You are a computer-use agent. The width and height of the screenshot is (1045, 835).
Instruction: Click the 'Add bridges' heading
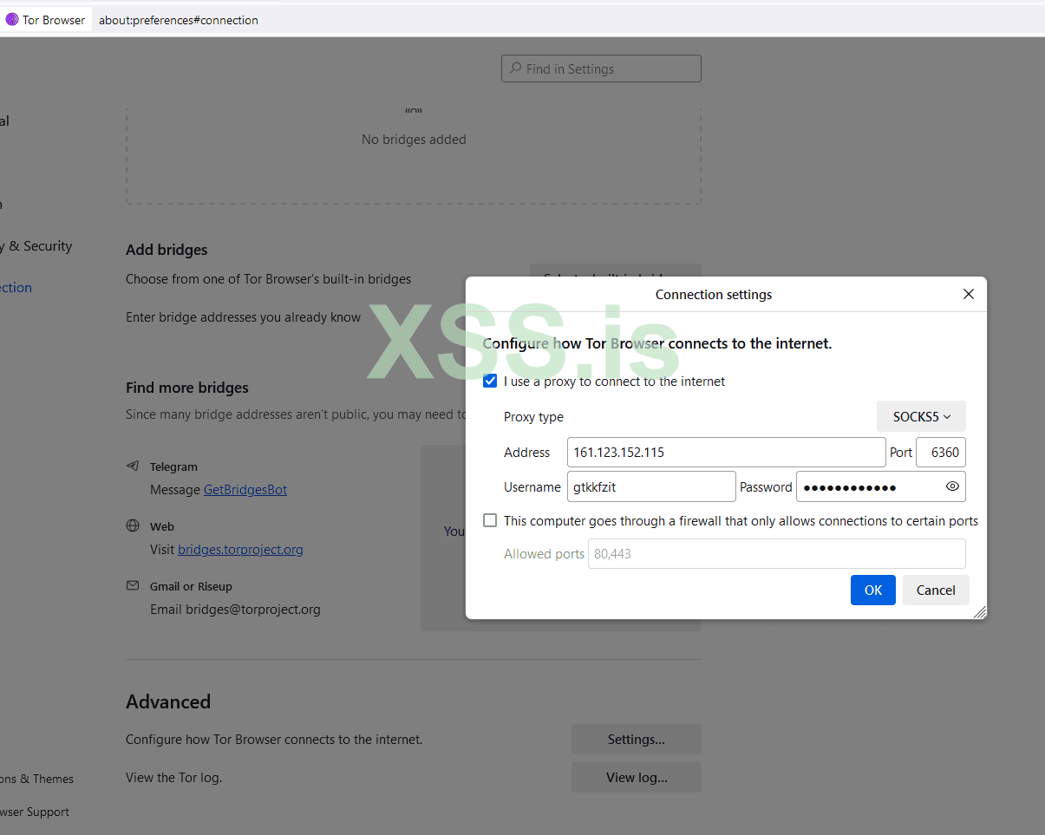[167, 250]
